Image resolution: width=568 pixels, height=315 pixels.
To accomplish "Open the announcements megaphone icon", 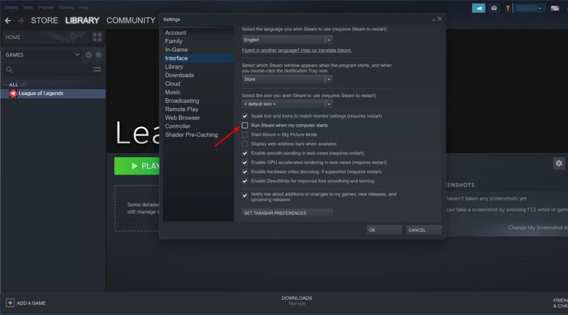I will coord(478,8).
